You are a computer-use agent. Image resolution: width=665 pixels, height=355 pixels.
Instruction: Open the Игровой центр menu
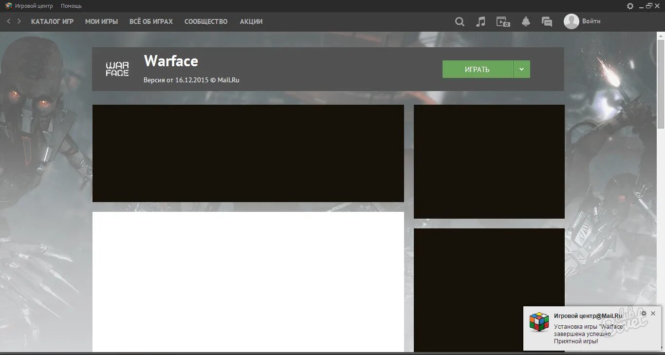tap(34, 6)
